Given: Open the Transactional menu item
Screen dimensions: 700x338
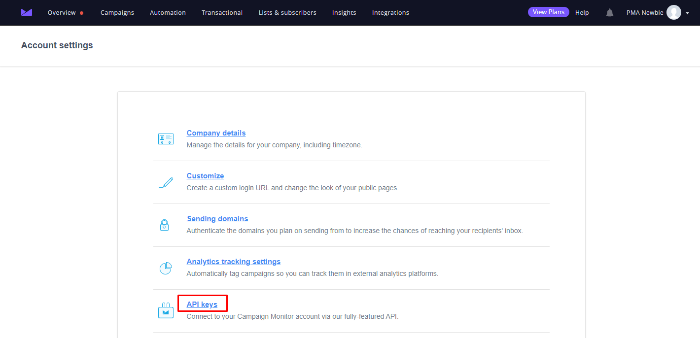Looking at the screenshot, I should tap(222, 13).
